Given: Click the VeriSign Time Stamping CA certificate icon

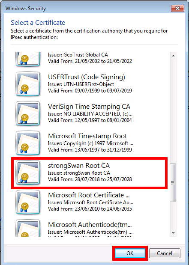Looking at the screenshot, I should [x=28, y=113].
